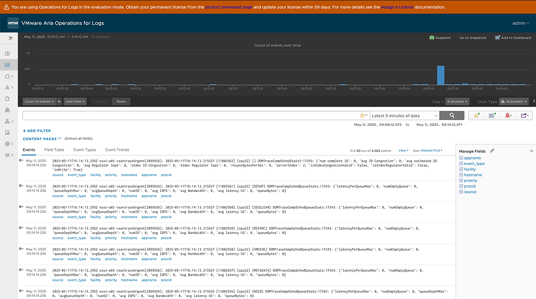Expand the appname field
This screenshot has width=536, height=299.
point(461,158)
